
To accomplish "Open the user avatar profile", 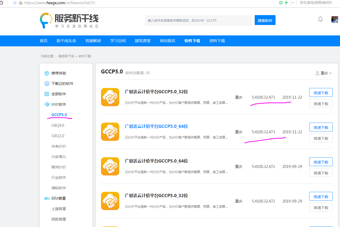I will (335, 20).
